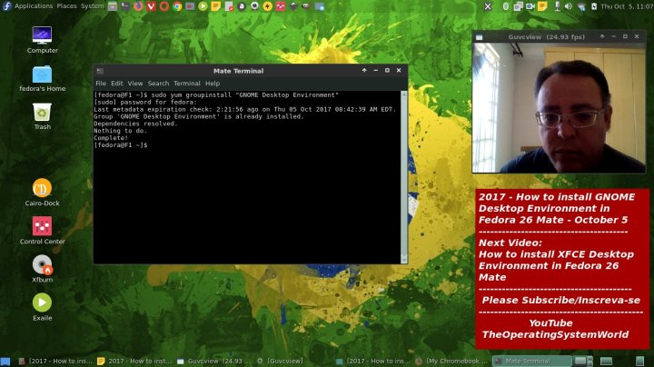
Task: Open the Edit menu in Mate Terminal
Action: click(x=117, y=84)
